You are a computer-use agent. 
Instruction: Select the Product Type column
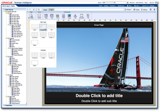click(x=15, y=43)
